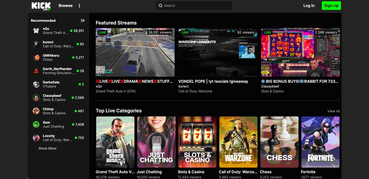
Task: Click inside the Search input field
Action: pyautogui.click(x=197, y=6)
